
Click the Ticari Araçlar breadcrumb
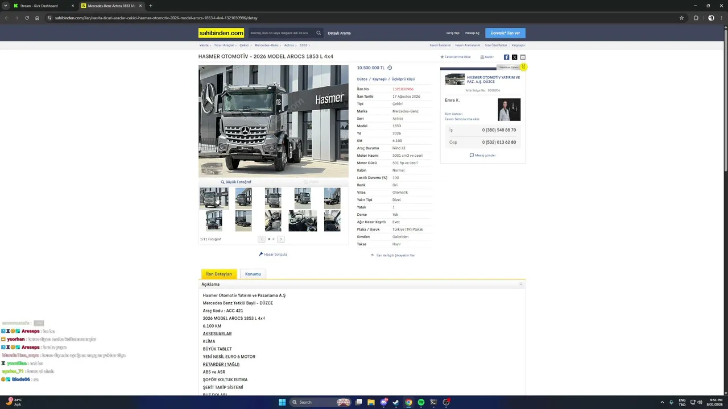coord(224,45)
